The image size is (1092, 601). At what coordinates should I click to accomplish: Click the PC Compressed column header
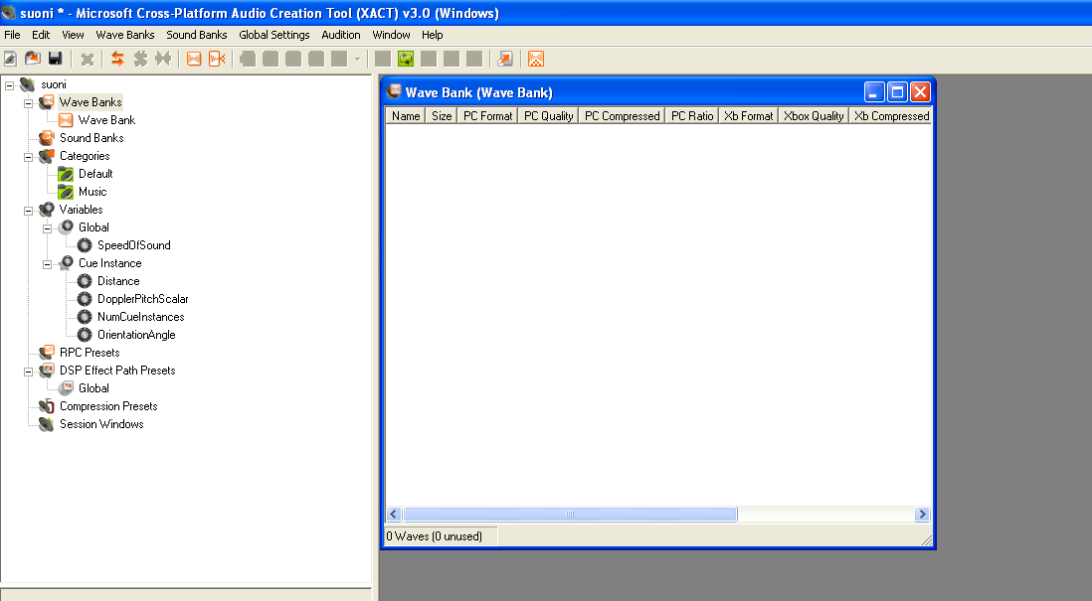622,116
